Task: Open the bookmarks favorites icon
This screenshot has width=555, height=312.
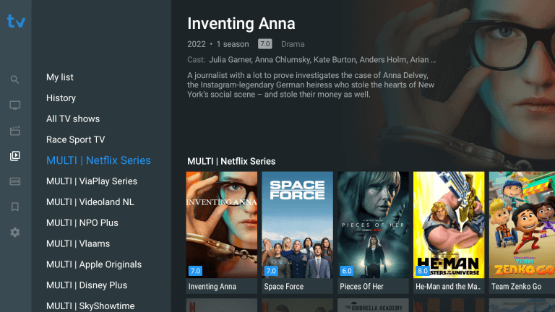Action: pyautogui.click(x=15, y=207)
